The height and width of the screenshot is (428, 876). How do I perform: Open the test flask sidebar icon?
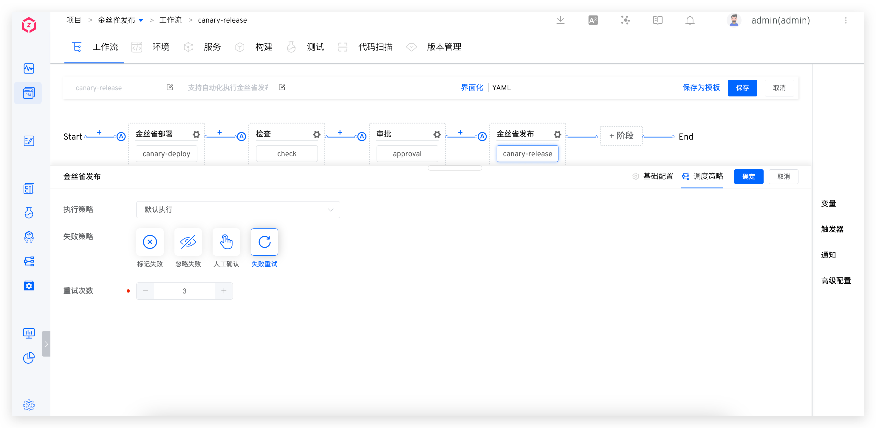point(29,213)
